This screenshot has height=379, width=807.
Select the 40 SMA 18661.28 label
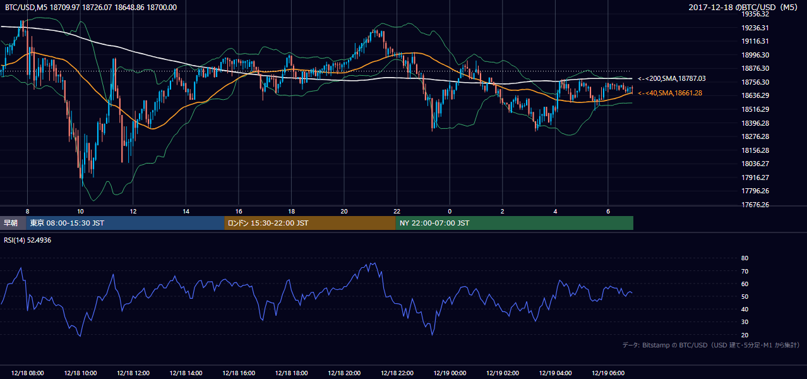669,93
